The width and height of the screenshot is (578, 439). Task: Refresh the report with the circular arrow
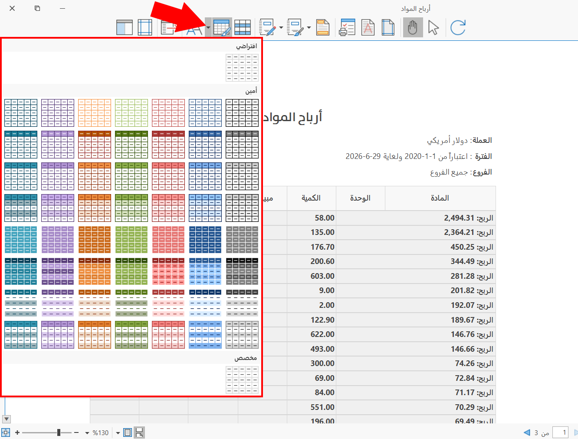tap(458, 27)
